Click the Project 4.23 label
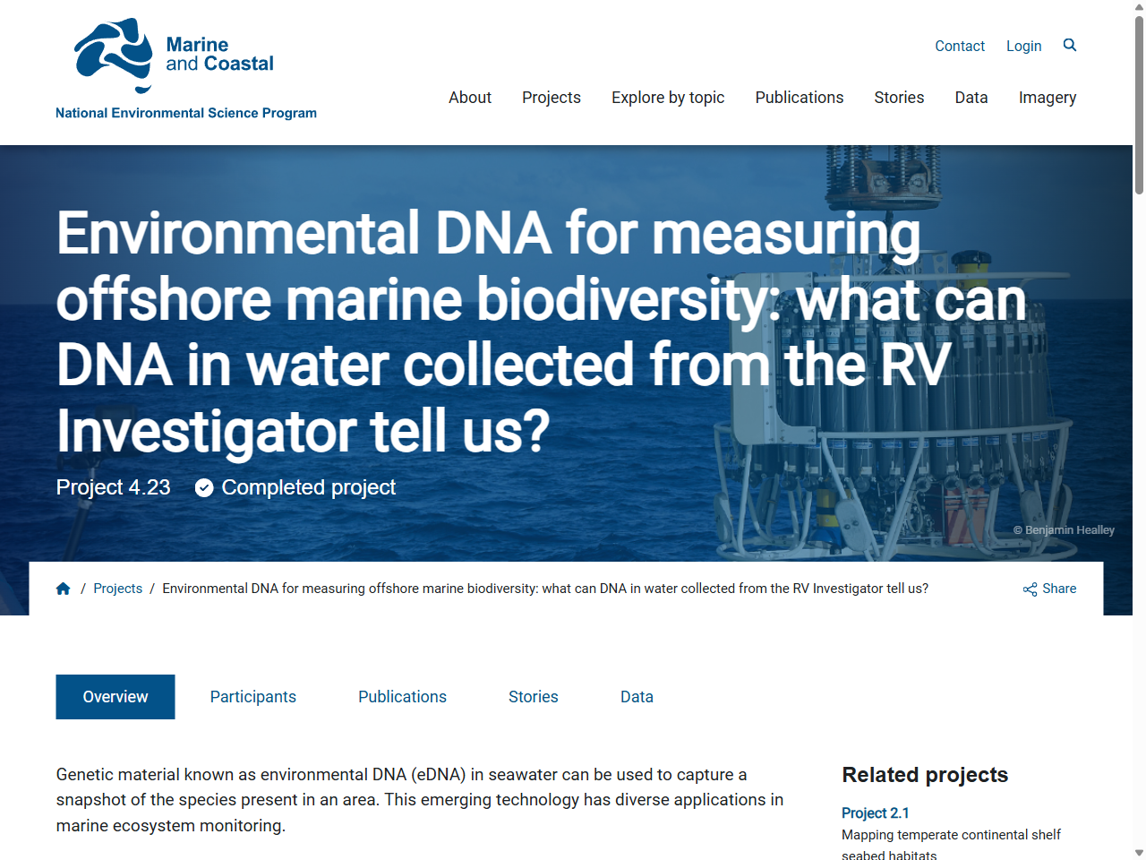Viewport: 1146px width, 860px height. tap(114, 487)
